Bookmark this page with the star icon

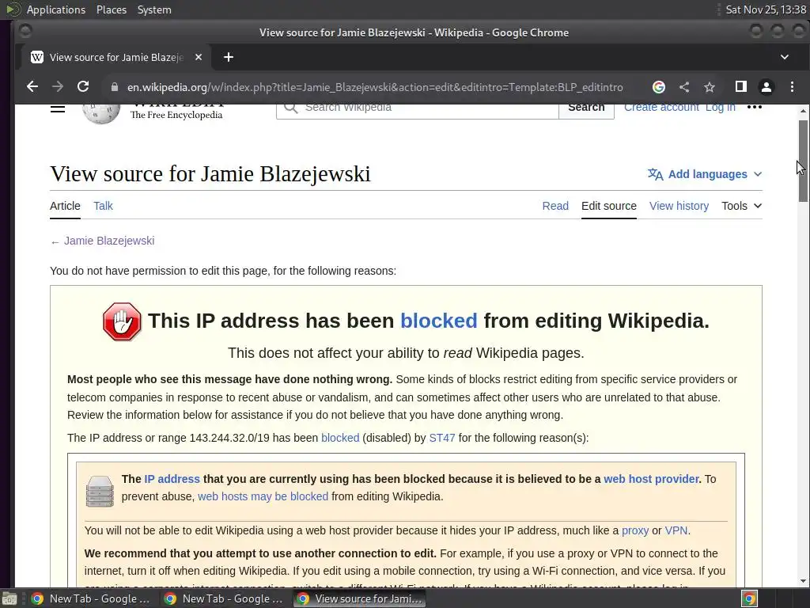tap(710, 87)
